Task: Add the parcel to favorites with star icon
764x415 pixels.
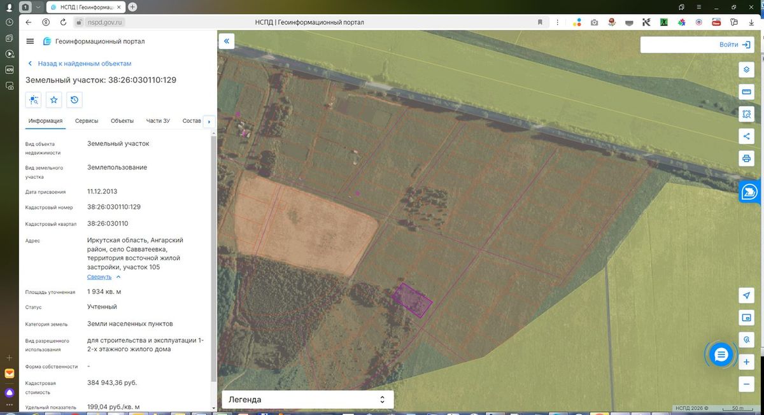Action: coord(54,100)
